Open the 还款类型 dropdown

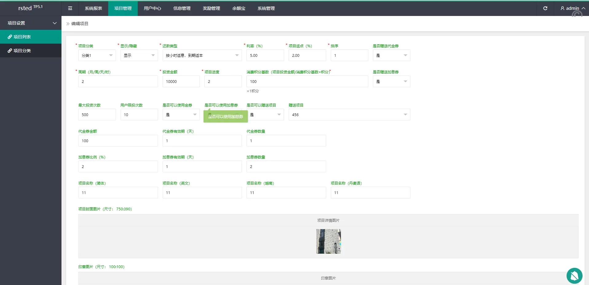(x=202, y=55)
